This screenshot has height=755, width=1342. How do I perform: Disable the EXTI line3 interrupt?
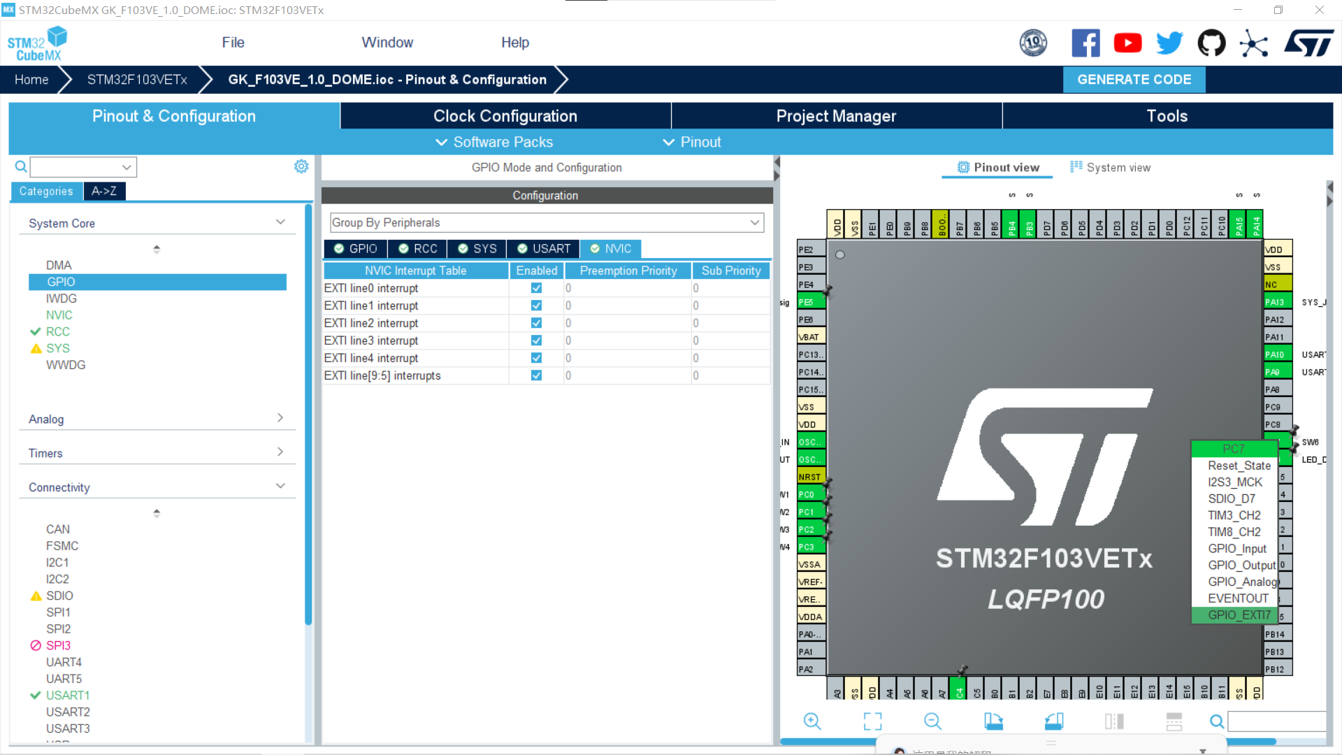(x=536, y=340)
